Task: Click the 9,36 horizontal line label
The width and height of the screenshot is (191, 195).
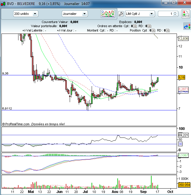Action: coord(5,73)
